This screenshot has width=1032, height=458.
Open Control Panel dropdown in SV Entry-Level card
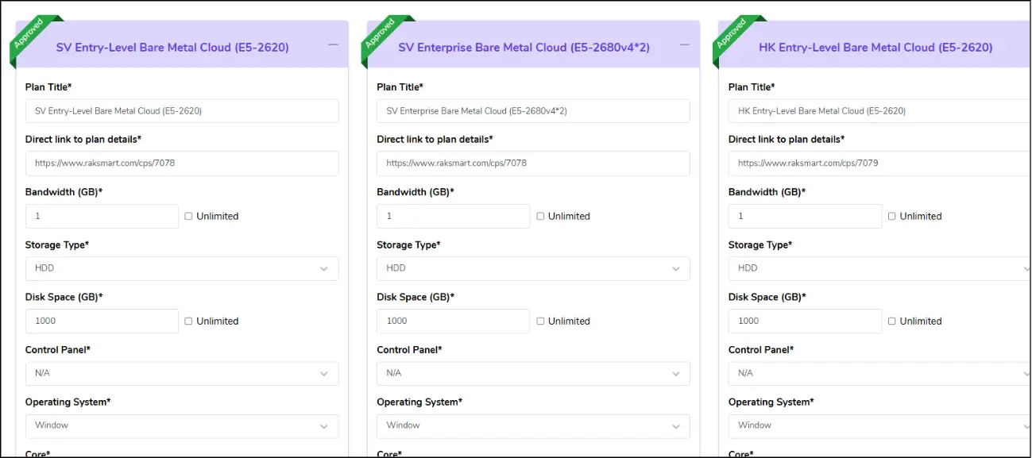[182, 373]
